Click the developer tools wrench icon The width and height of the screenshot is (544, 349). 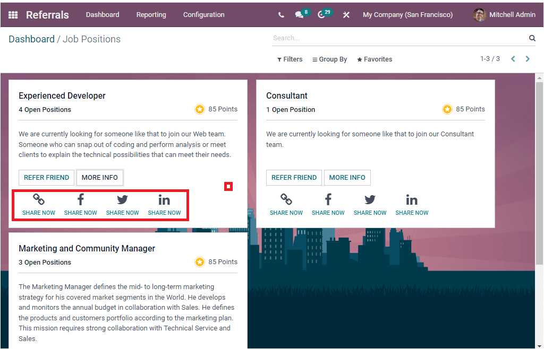pos(346,14)
